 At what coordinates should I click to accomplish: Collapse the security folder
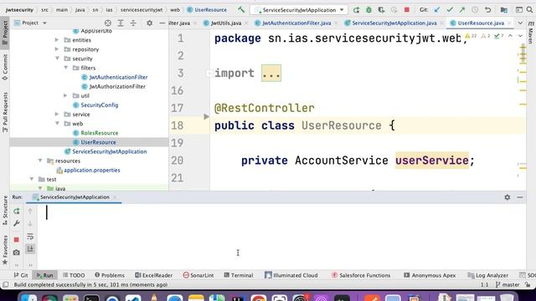click(57, 59)
